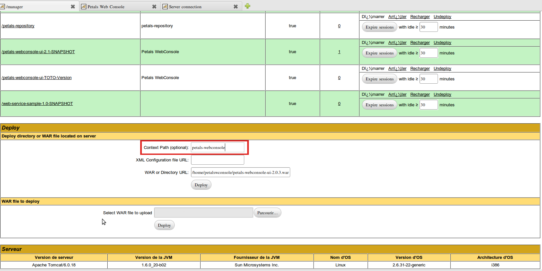Focus the Context Path input field
This screenshot has height=271, width=542.
(217, 148)
